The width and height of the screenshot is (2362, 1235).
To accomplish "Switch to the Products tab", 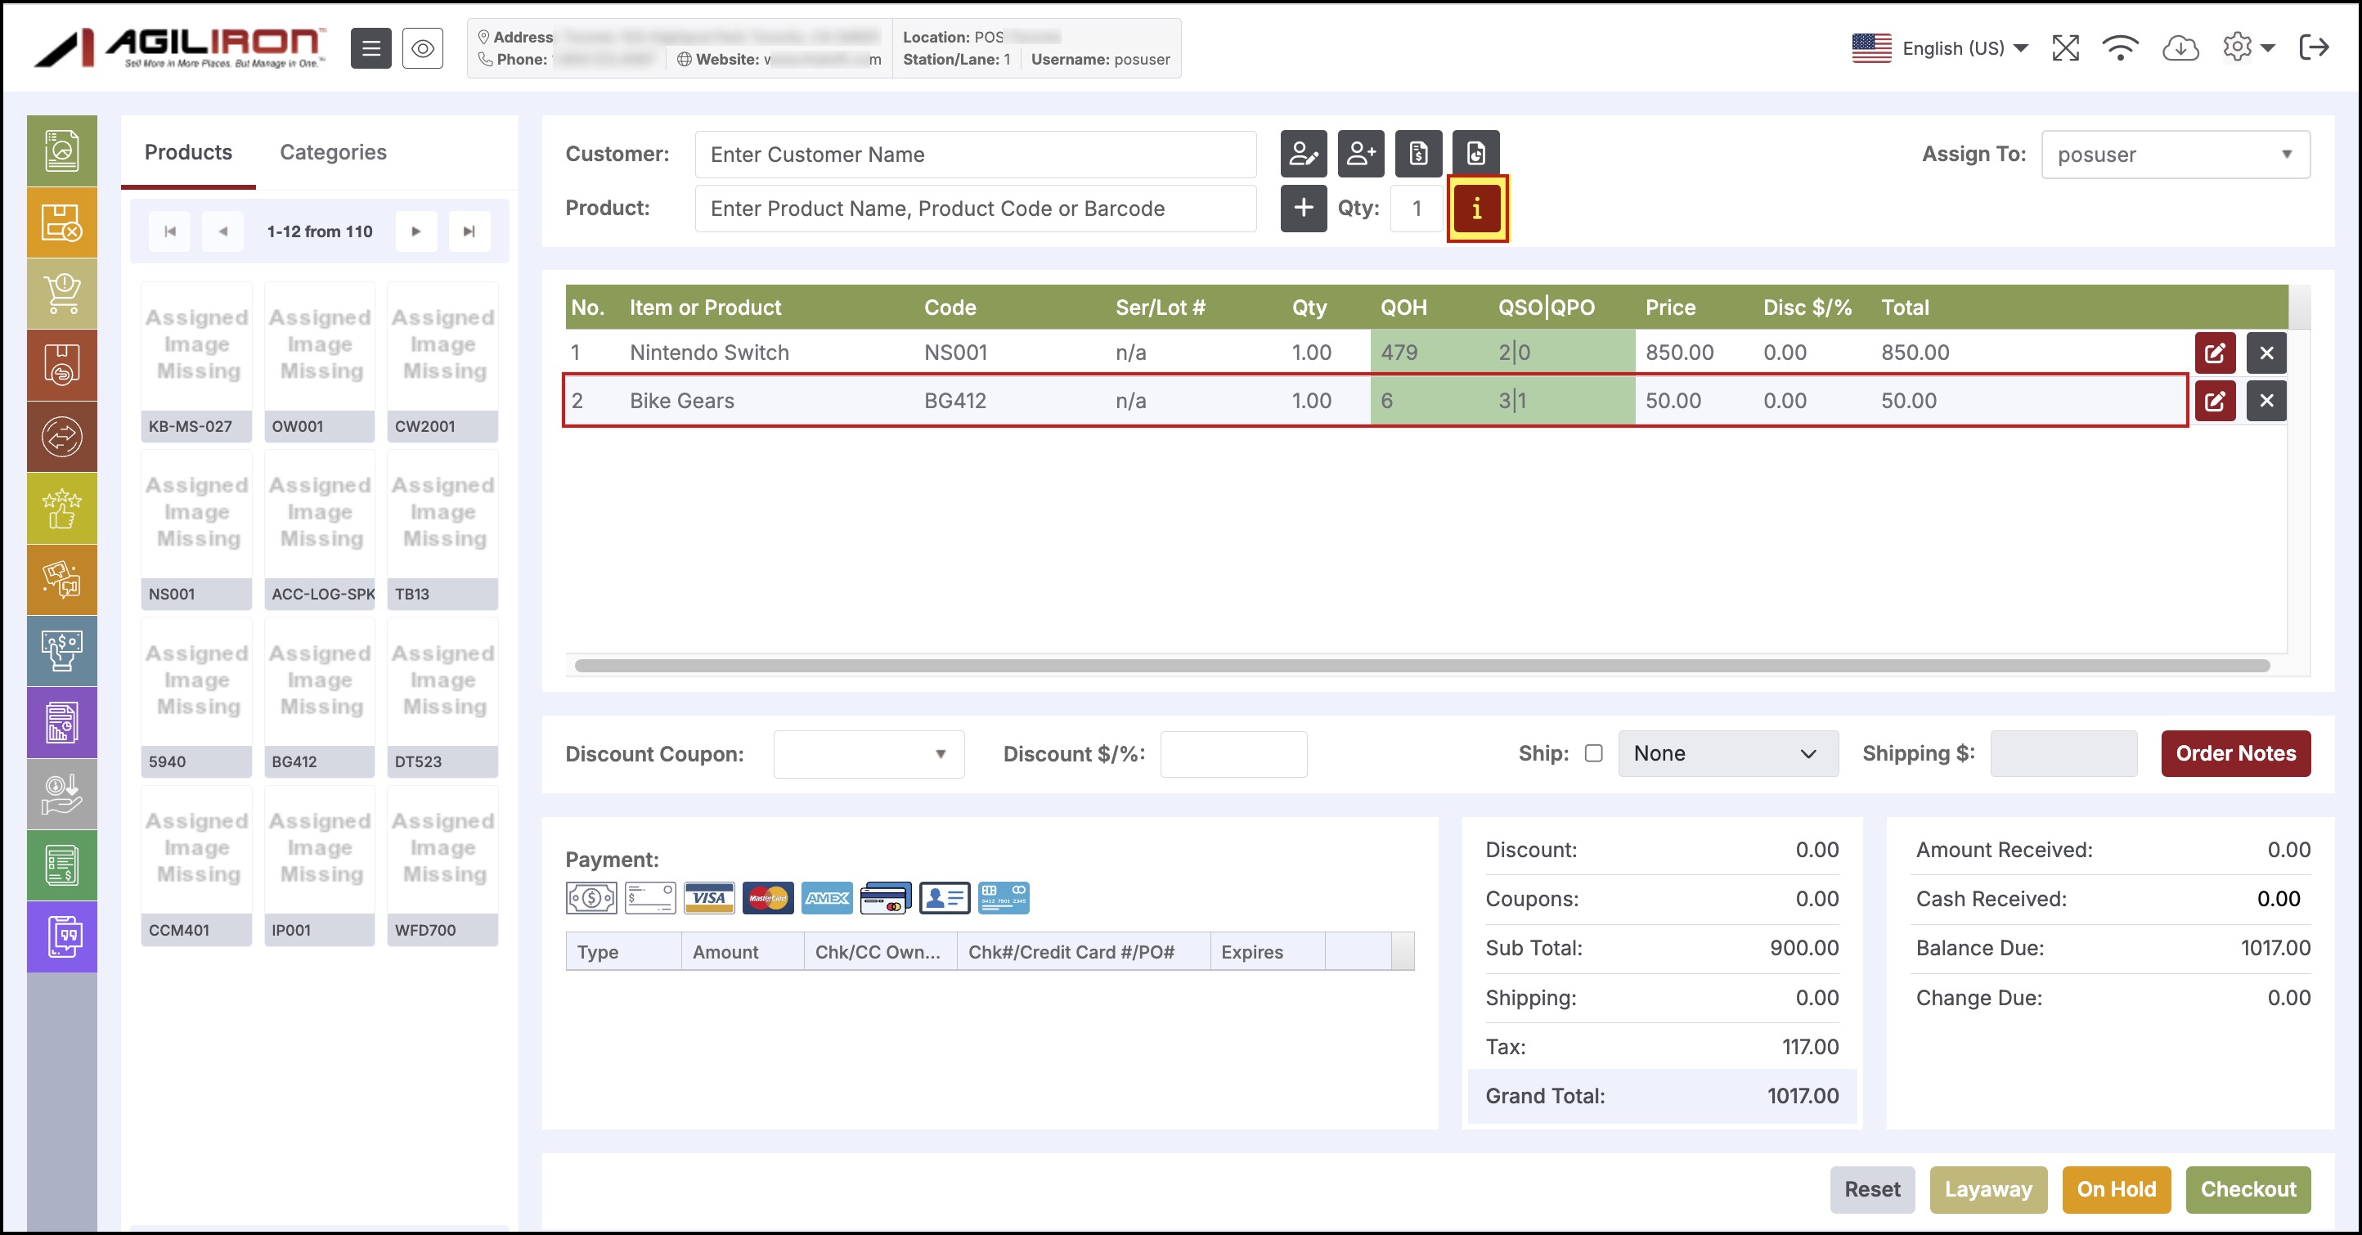I will pos(188,152).
